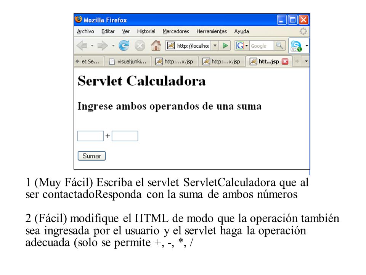Click the 'Servlet Calculadora' heading
The height and width of the screenshot is (275, 366).
(141, 81)
